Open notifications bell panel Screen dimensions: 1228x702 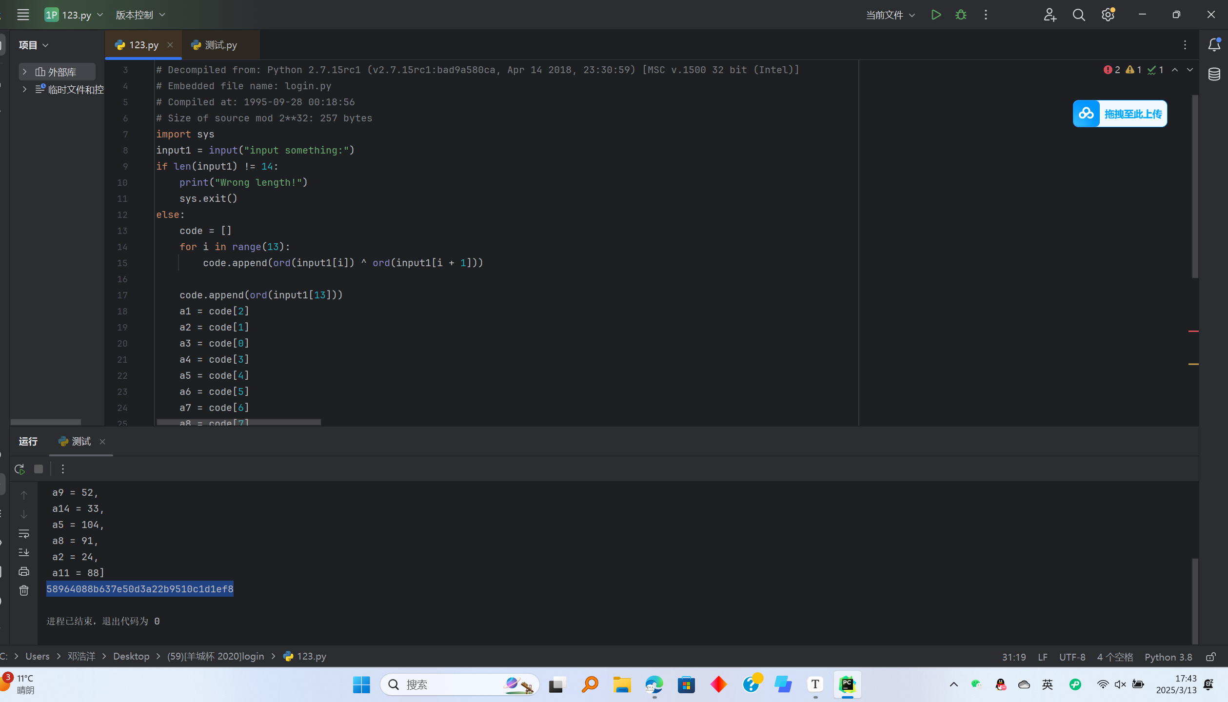pyautogui.click(x=1214, y=45)
